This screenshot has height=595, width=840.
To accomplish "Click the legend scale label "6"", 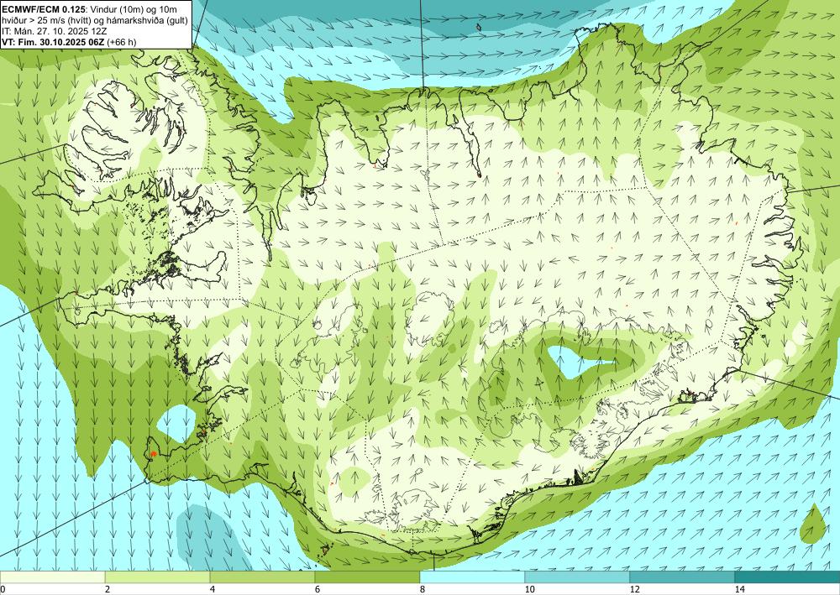I will [318, 590].
